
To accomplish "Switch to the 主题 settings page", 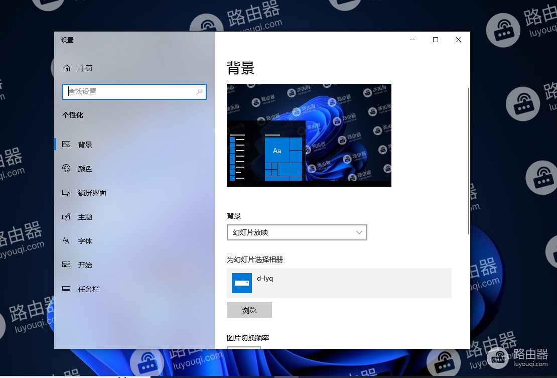I will (134, 217).
